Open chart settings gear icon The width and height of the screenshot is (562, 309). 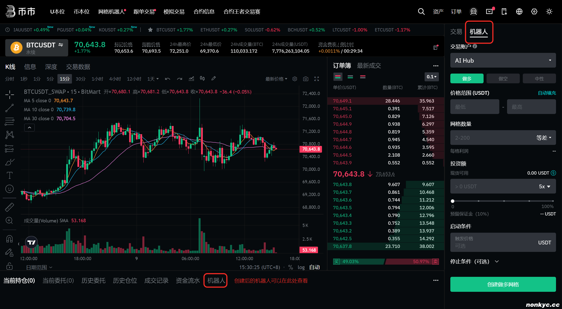tap(295, 79)
